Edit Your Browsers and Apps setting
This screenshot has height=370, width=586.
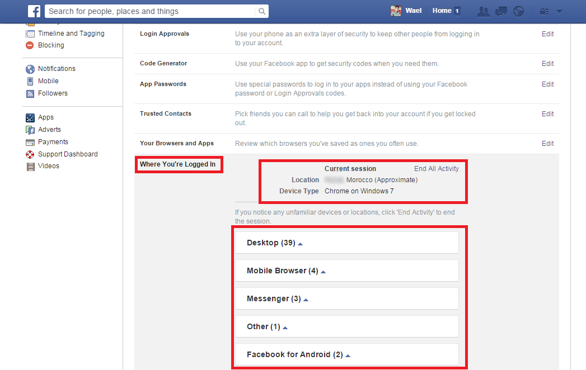tap(547, 144)
